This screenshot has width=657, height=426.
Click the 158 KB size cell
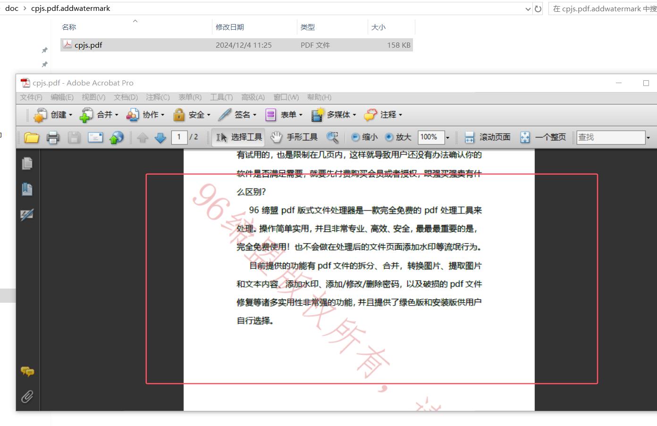point(399,45)
